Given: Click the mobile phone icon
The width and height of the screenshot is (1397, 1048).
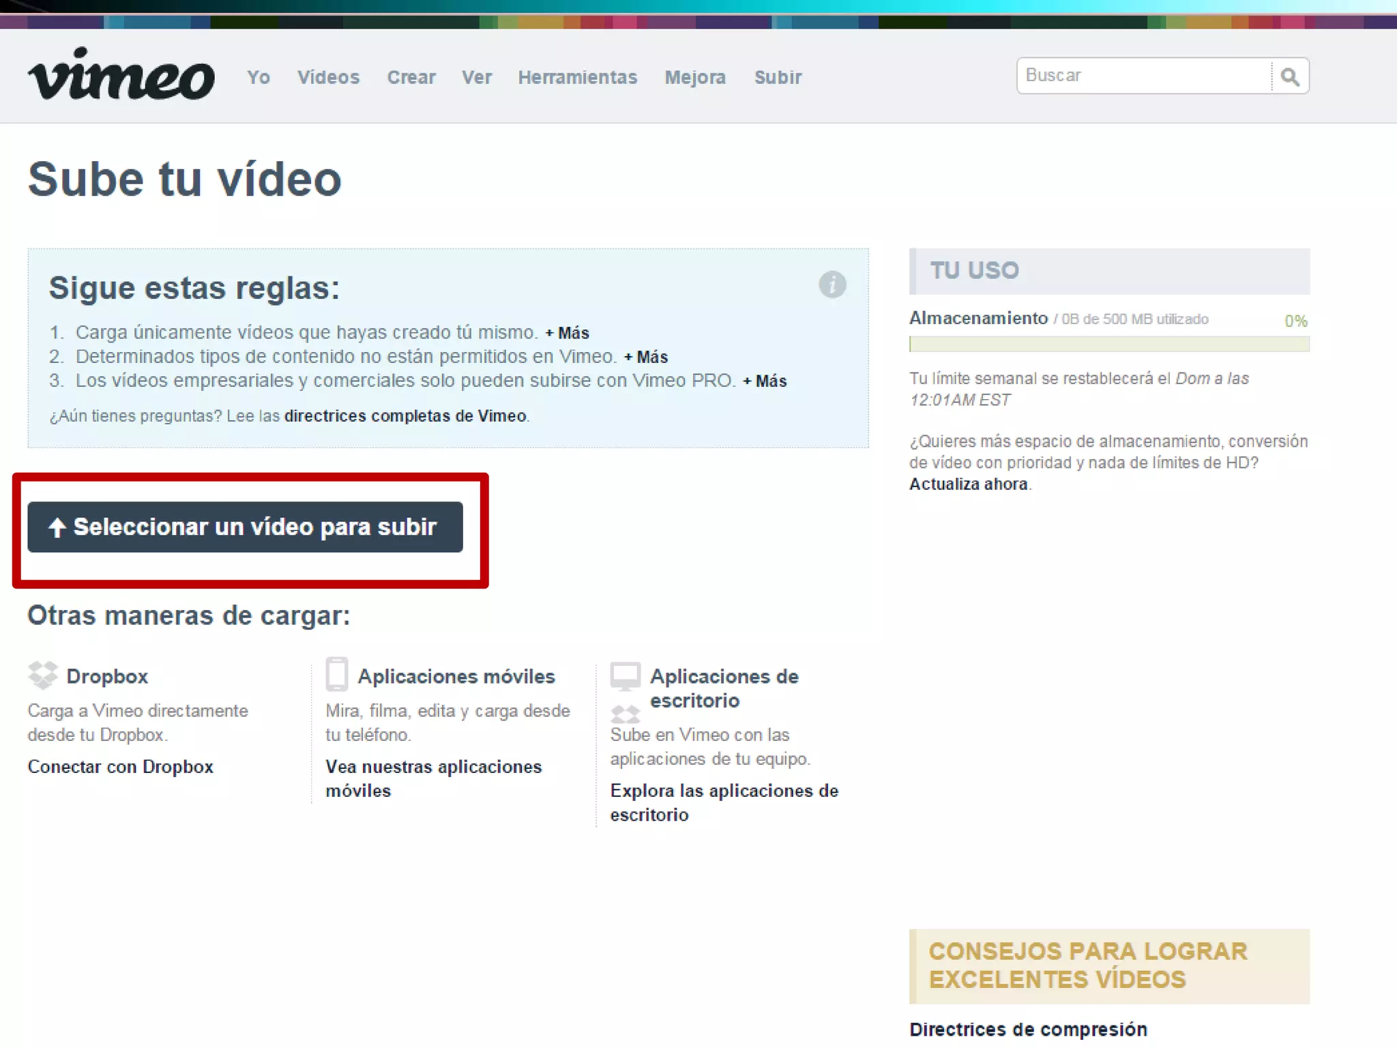Looking at the screenshot, I should (337, 674).
